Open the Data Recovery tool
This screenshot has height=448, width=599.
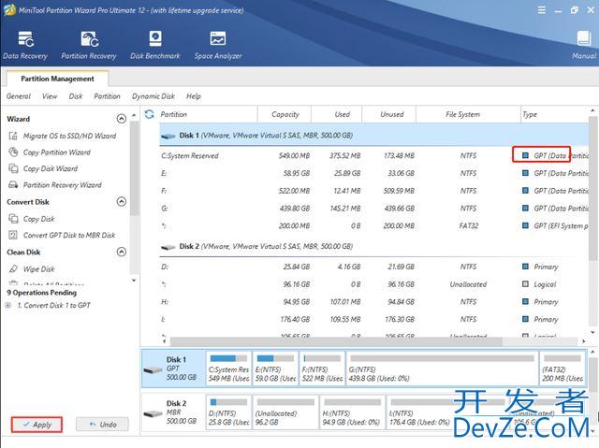click(x=25, y=46)
